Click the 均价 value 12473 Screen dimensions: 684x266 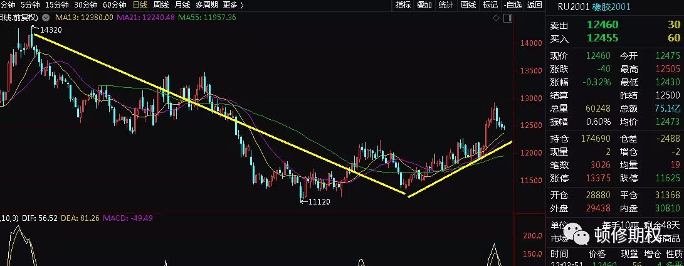tap(668, 122)
